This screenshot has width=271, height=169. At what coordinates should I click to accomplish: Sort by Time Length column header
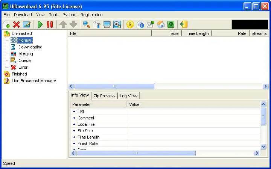coord(197,33)
